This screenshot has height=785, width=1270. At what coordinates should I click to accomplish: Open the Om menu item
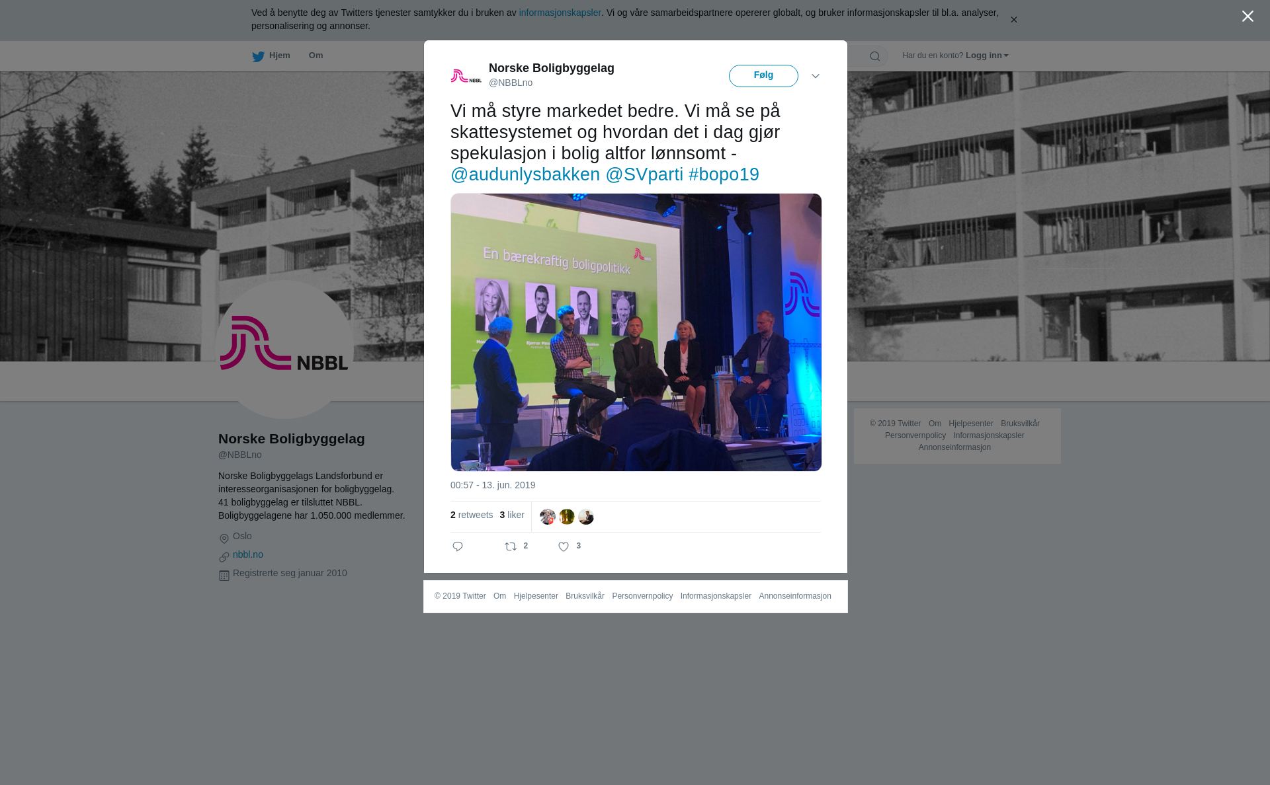pos(316,56)
